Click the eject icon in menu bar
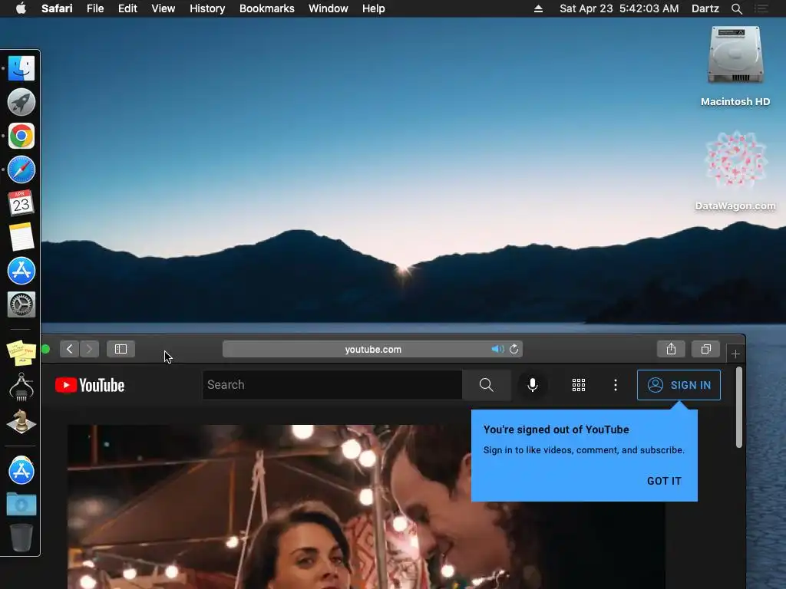786x589 pixels. pos(538,8)
